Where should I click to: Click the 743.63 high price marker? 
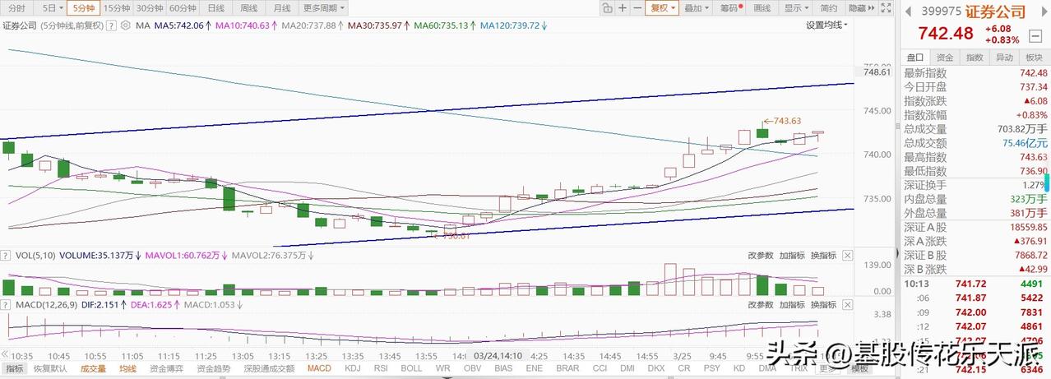coord(787,121)
